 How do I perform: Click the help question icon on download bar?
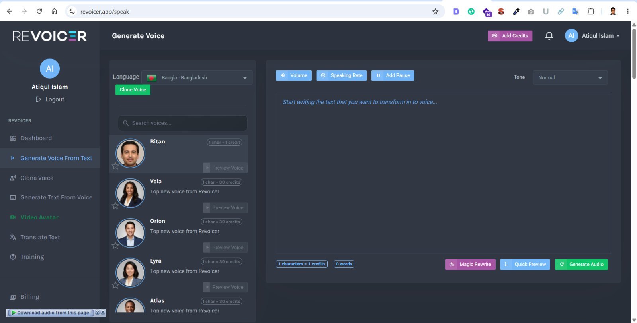tap(97, 313)
